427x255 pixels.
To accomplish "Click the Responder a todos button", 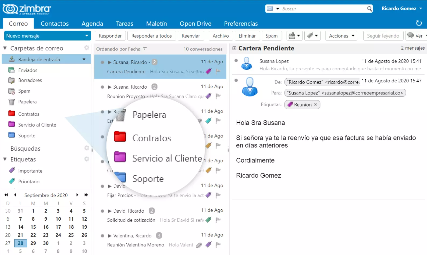I will click(x=151, y=36).
